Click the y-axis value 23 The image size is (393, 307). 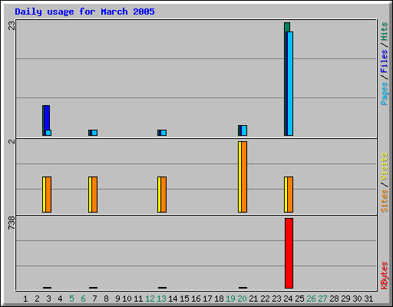pos(12,25)
